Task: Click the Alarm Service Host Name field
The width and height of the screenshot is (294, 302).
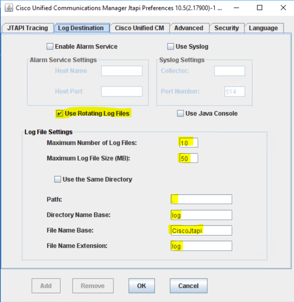Action: (122, 71)
